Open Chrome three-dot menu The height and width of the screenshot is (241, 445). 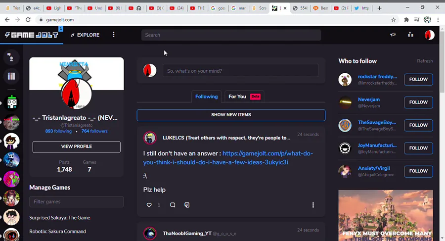click(x=438, y=20)
